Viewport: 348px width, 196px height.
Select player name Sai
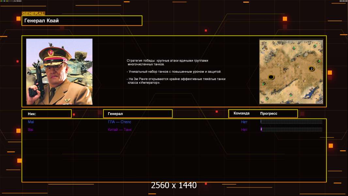[x=31, y=130]
